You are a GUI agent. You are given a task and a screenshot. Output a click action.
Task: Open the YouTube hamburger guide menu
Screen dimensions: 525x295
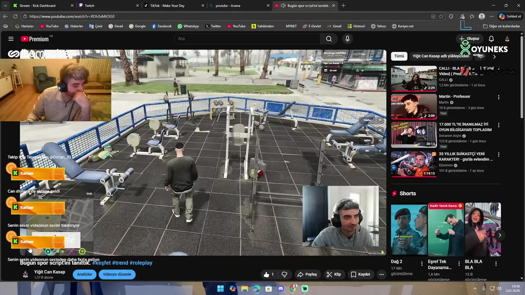(x=11, y=39)
